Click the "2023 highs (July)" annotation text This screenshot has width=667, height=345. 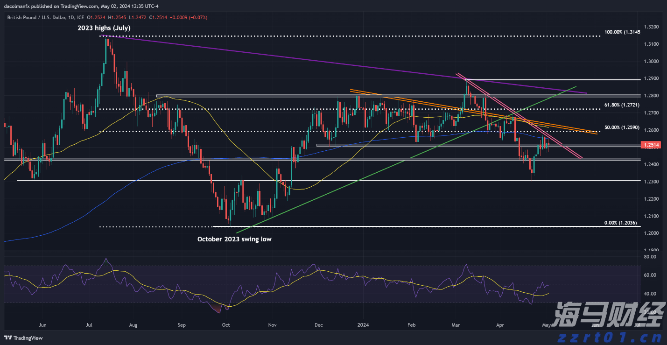[104, 28]
